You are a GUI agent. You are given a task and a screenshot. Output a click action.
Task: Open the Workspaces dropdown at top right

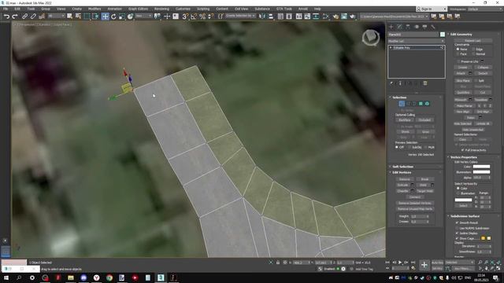point(484,9)
